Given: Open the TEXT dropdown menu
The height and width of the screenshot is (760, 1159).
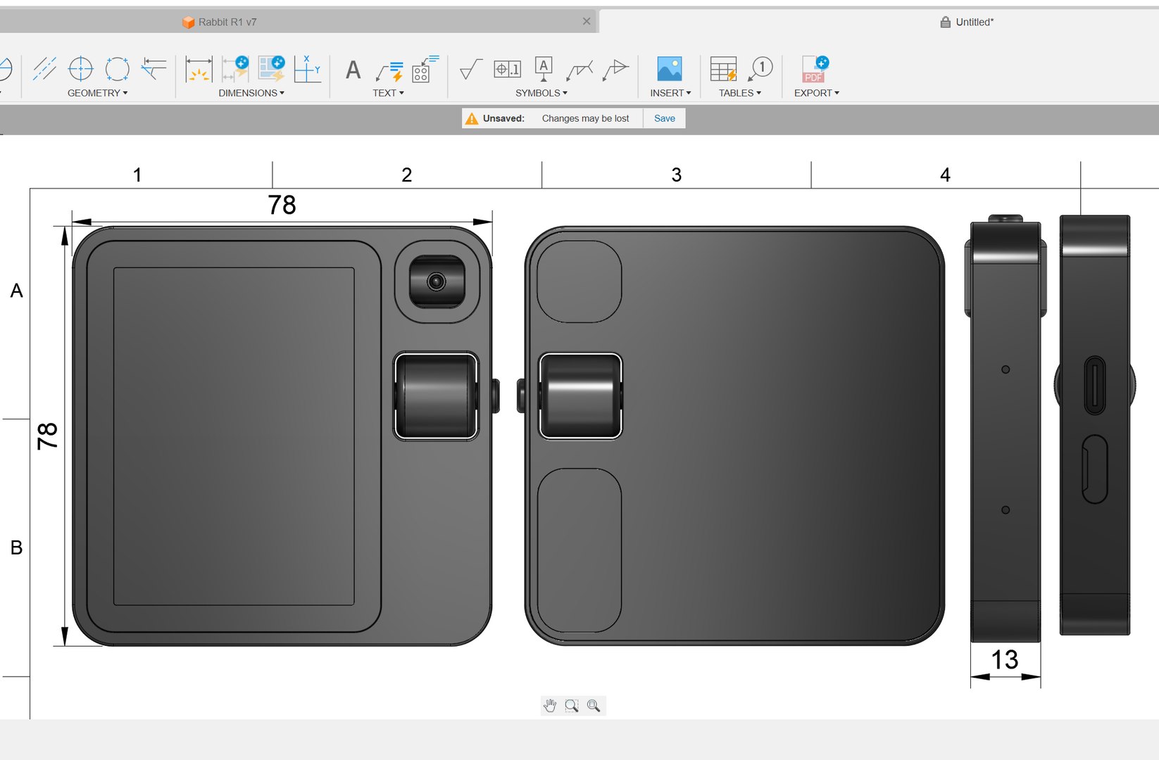Looking at the screenshot, I should (389, 93).
